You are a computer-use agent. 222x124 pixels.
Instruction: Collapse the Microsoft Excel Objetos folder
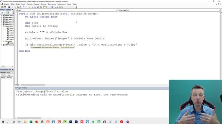click(4, 27)
